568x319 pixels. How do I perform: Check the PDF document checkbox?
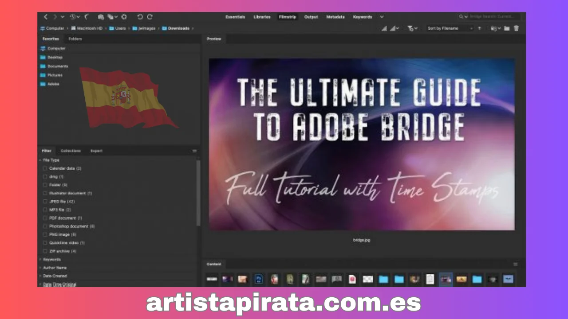click(45, 218)
